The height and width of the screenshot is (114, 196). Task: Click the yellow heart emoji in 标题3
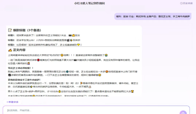pos(78,45)
